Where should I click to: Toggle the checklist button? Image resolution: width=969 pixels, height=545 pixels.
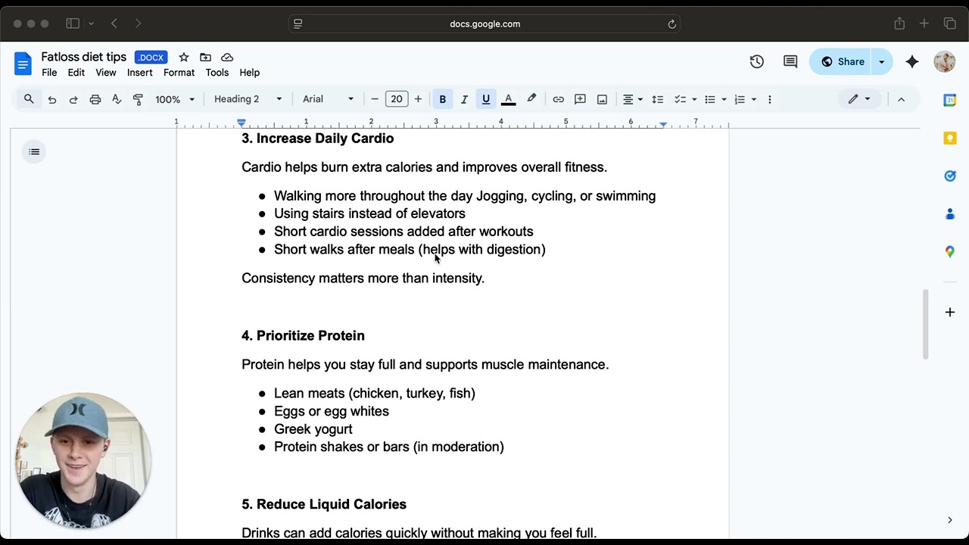680,99
